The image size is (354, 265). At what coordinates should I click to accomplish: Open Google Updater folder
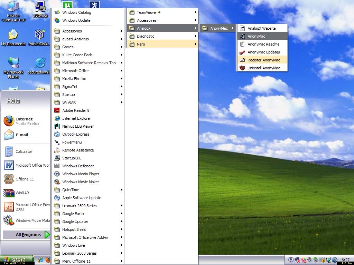[x=88, y=222]
